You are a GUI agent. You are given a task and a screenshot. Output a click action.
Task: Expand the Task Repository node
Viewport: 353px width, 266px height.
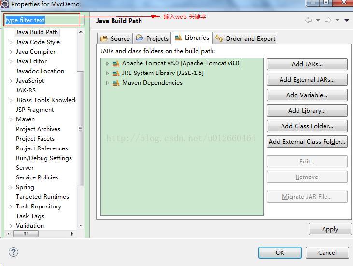point(11,207)
